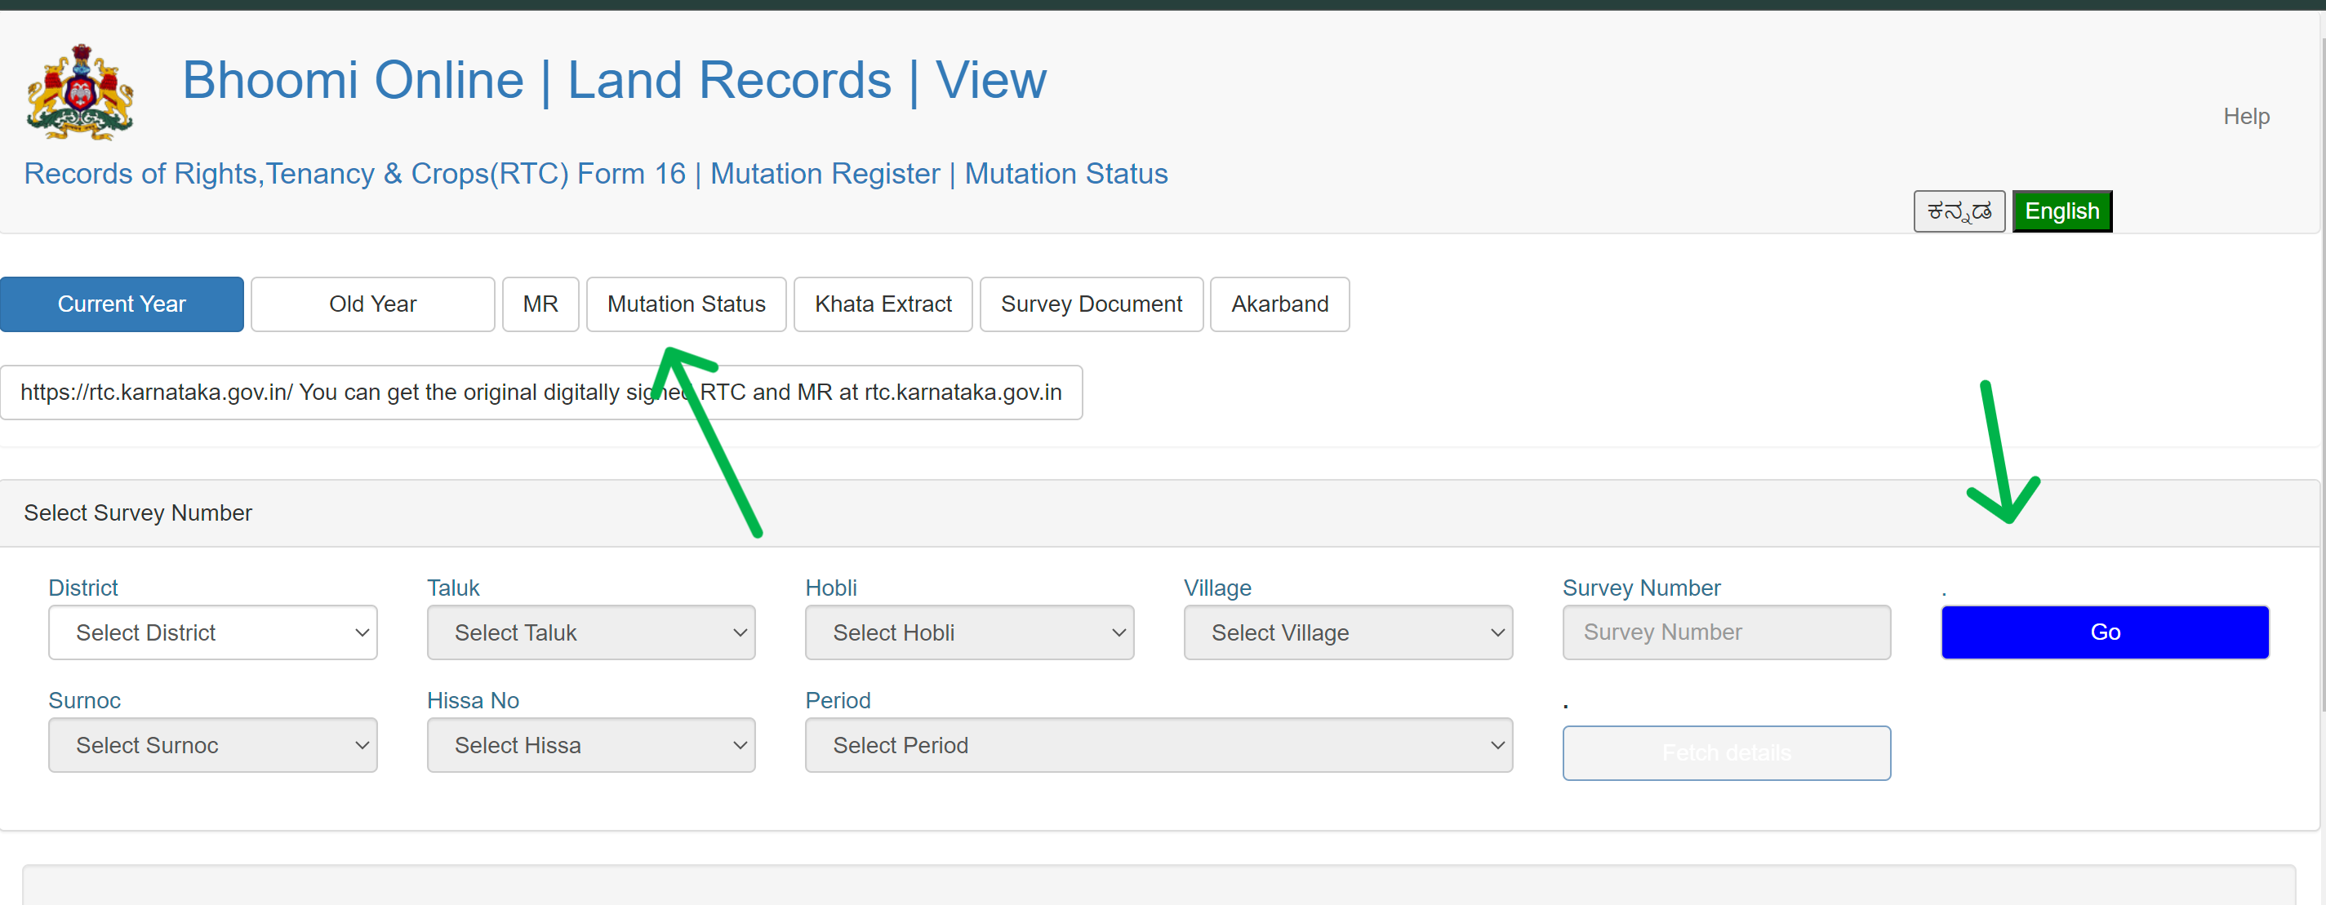Expand the Select Surnoc dropdown
The width and height of the screenshot is (2326, 905).
coord(212,745)
